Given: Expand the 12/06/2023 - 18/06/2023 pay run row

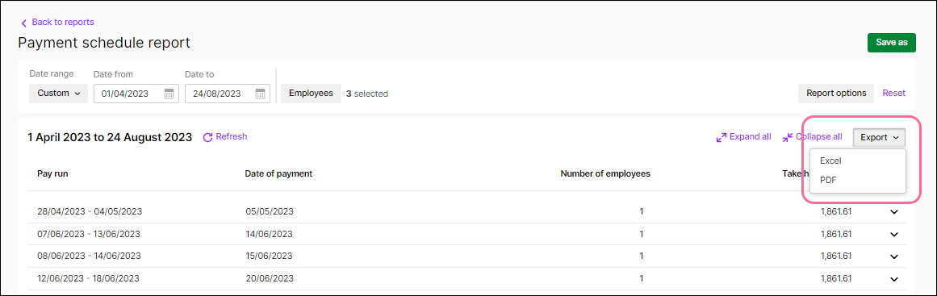Looking at the screenshot, I should pyautogui.click(x=894, y=279).
